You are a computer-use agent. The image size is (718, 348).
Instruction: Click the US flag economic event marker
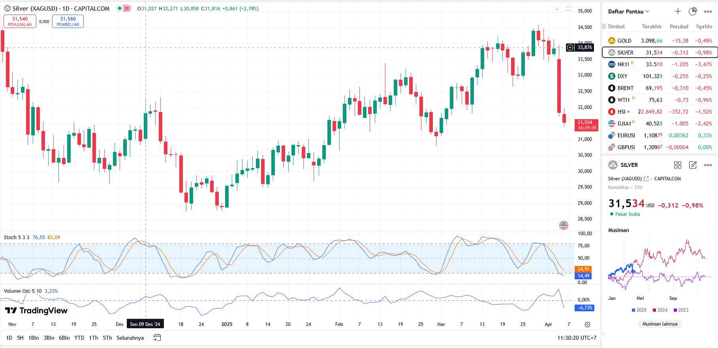(x=564, y=225)
